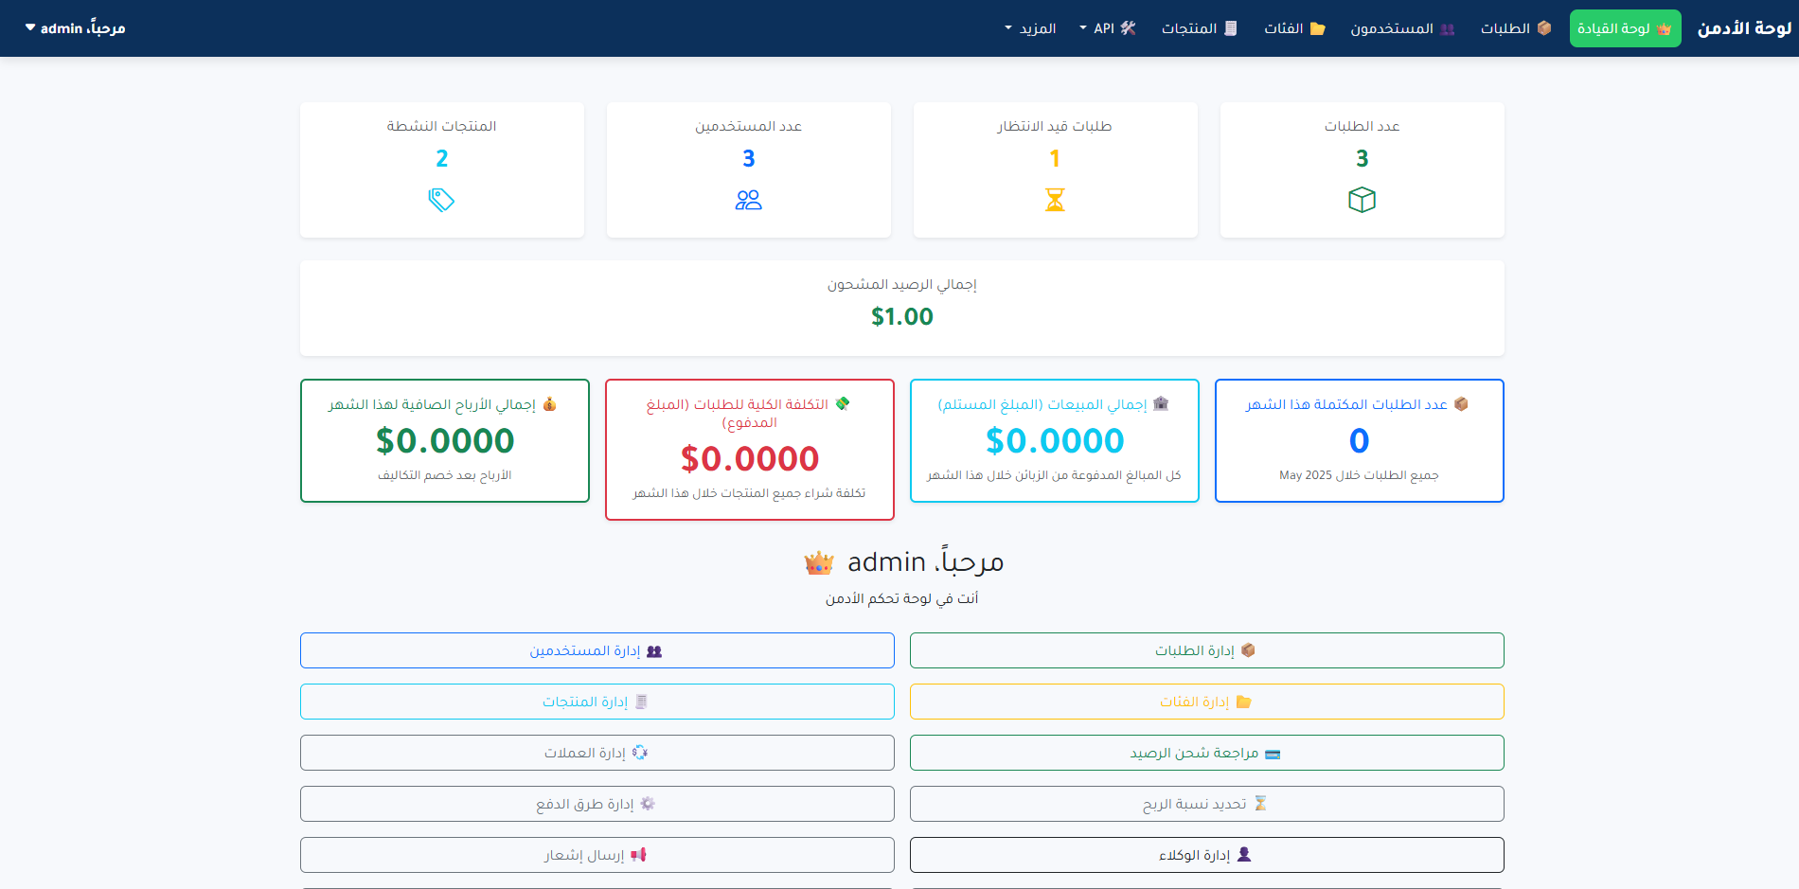
Task: Select المستخدمون from the navigation bar
Action: (x=1403, y=28)
